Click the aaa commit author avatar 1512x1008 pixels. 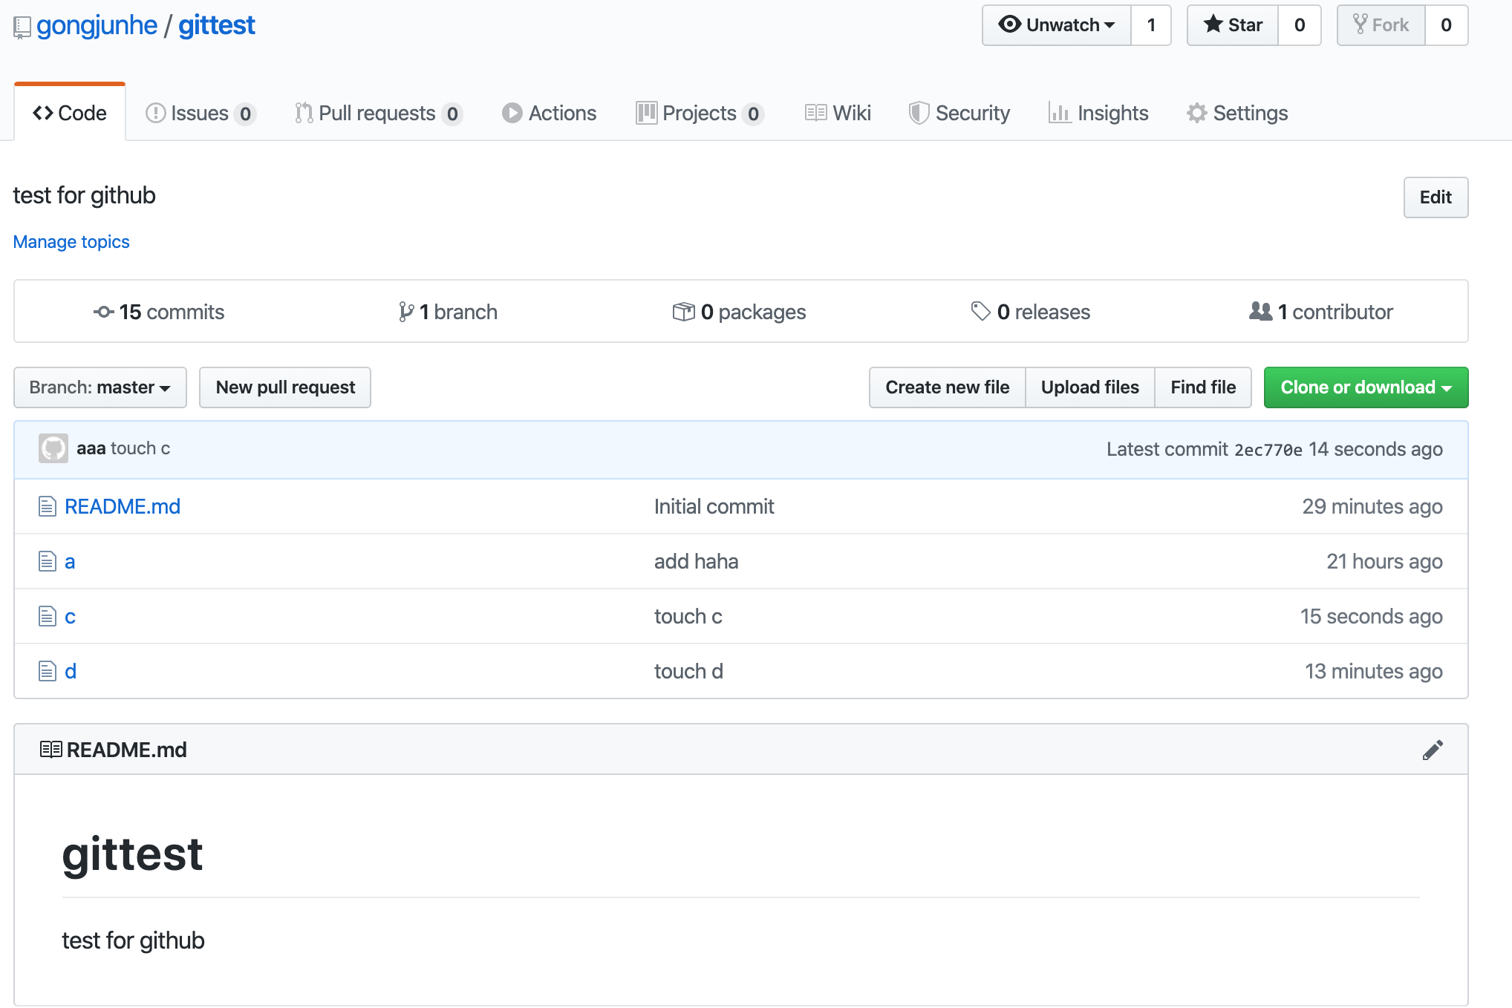click(x=53, y=448)
